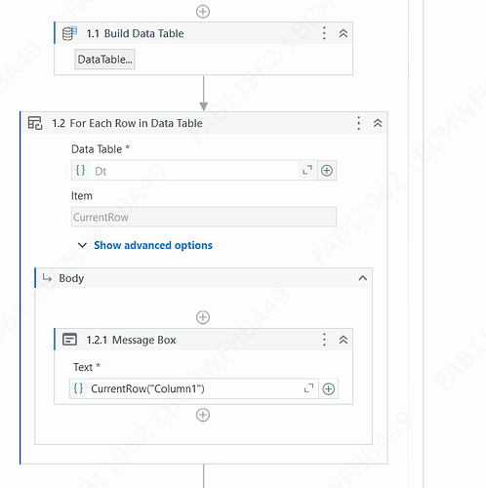Show advanced options link
The width and height of the screenshot is (486, 488).
coord(153,245)
